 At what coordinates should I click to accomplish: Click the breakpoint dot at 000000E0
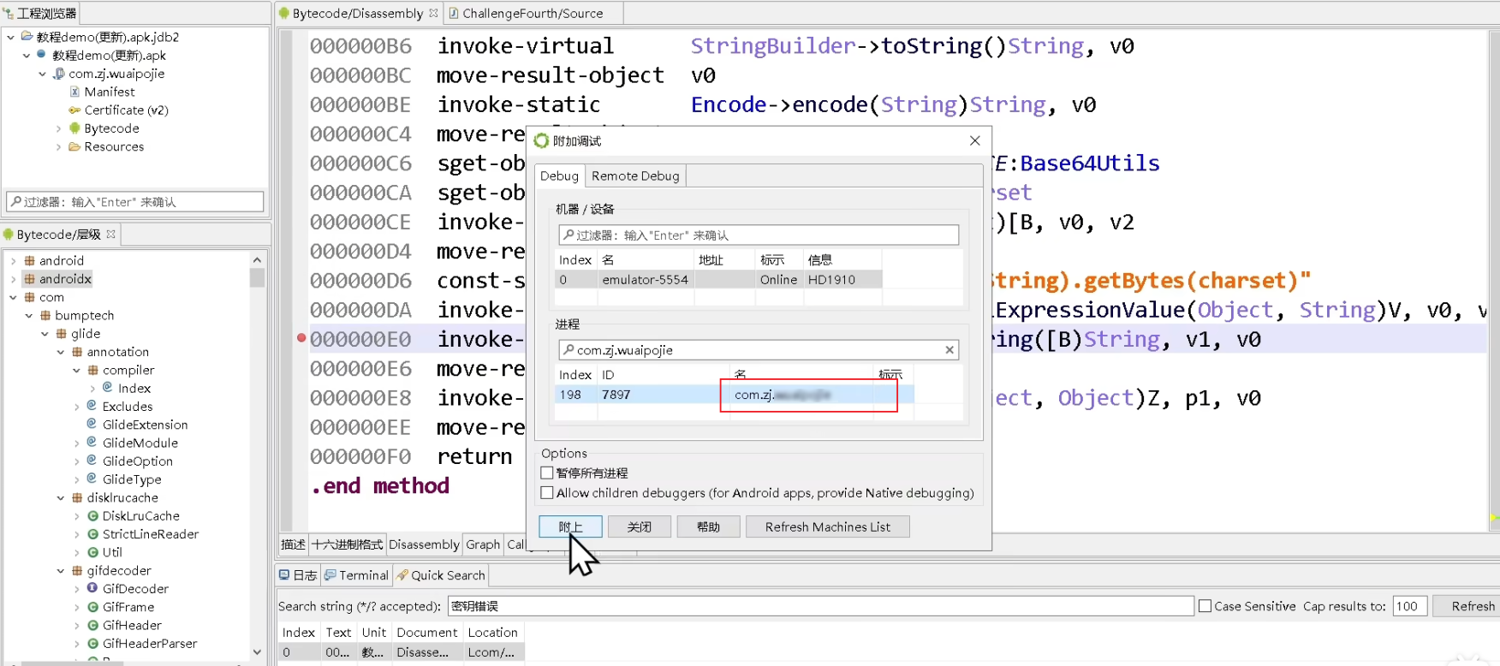(301, 338)
